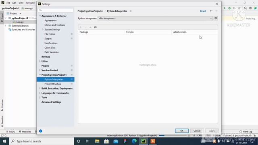This screenshot has height=145, width=258.
Task: Click settings search field
Action: tap(56, 10)
